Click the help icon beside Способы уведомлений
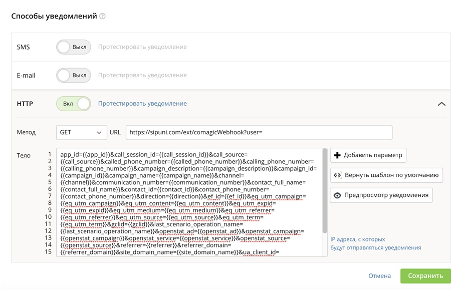Screen dimensions: 452x291 (x=102, y=16)
